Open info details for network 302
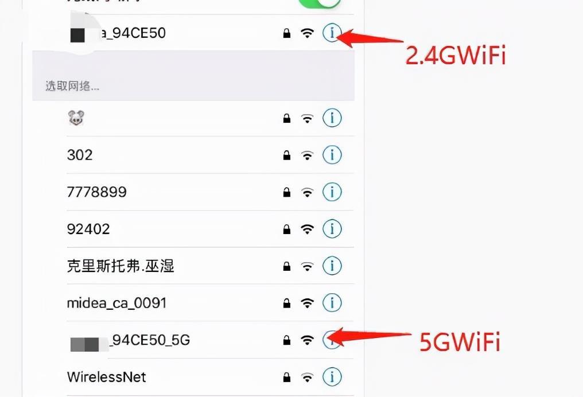This screenshot has height=397, width=583. pos(332,155)
